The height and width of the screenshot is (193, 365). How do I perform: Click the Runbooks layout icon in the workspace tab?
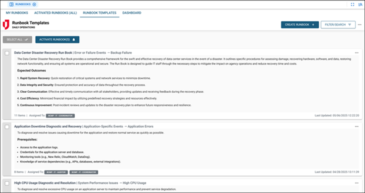(x=12, y=4)
